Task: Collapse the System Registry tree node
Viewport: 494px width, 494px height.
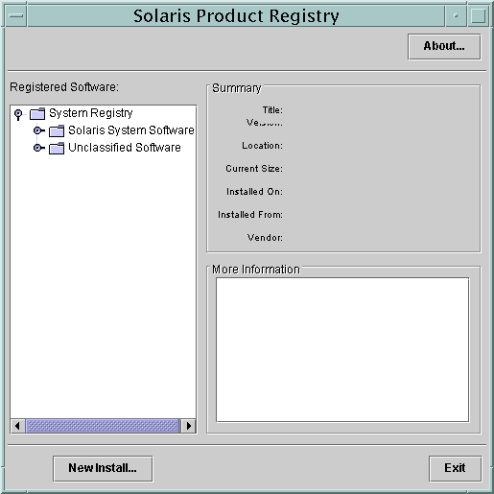Action: click(x=18, y=114)
